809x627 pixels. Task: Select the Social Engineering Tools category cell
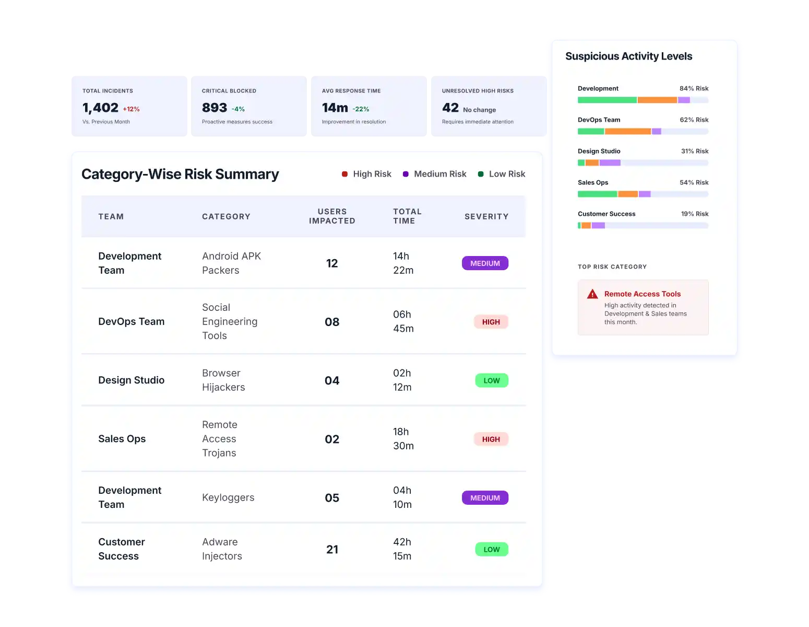(230, 321)
